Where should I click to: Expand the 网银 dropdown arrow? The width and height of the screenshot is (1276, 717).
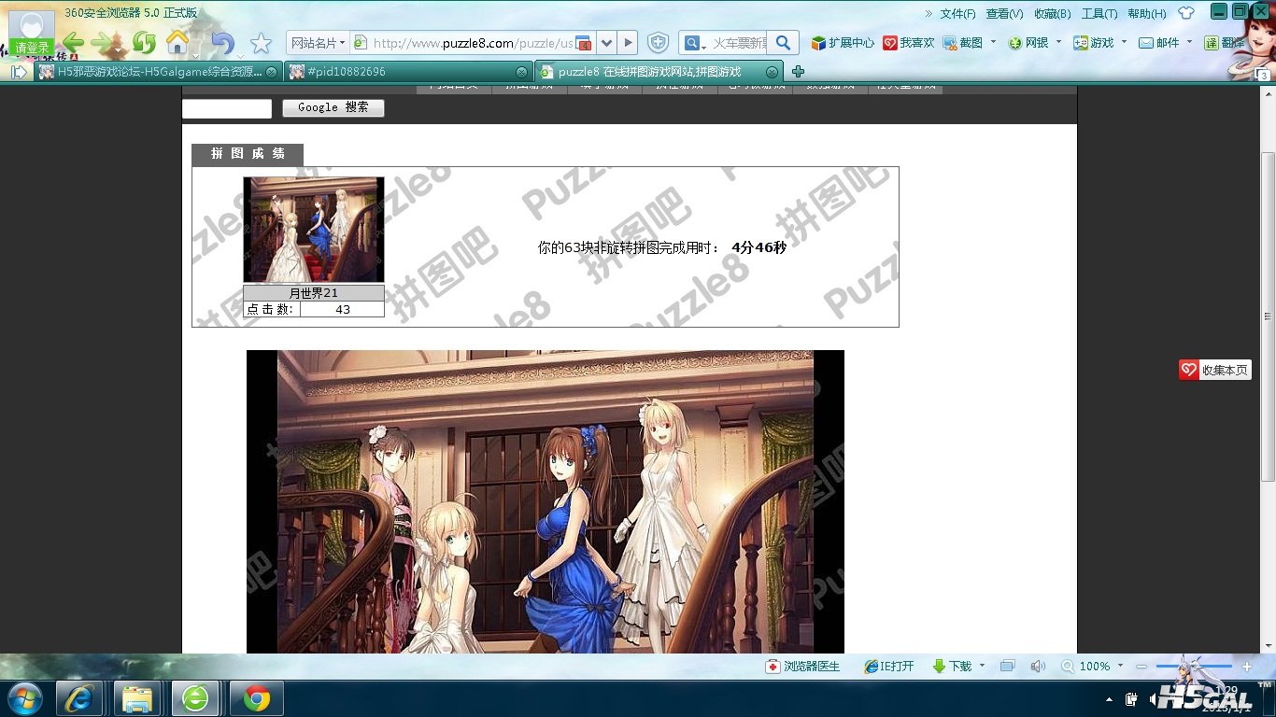(1058, 42)
